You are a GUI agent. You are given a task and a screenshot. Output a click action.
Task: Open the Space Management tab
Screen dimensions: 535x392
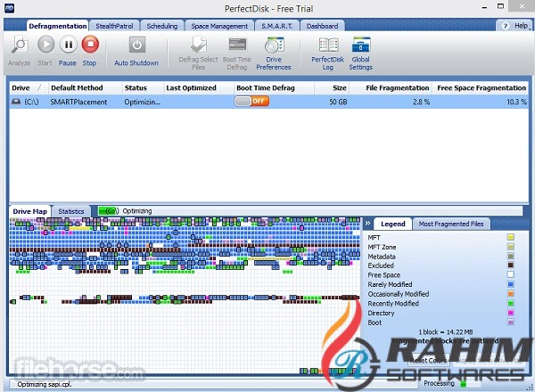[x=219, y=26]
